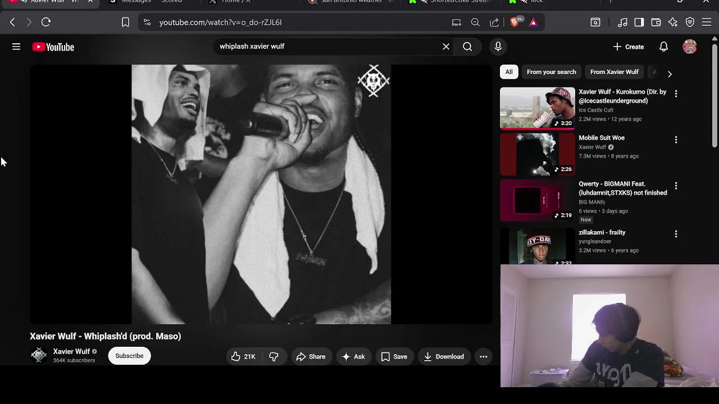Viewport: 719px width, 404px height.
Task: Open the YouTube guide menu
Action: point(16,47)
